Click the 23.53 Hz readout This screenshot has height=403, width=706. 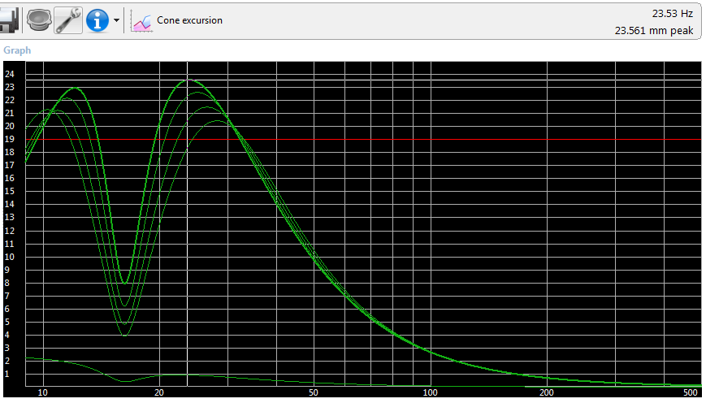pos(672,14)
